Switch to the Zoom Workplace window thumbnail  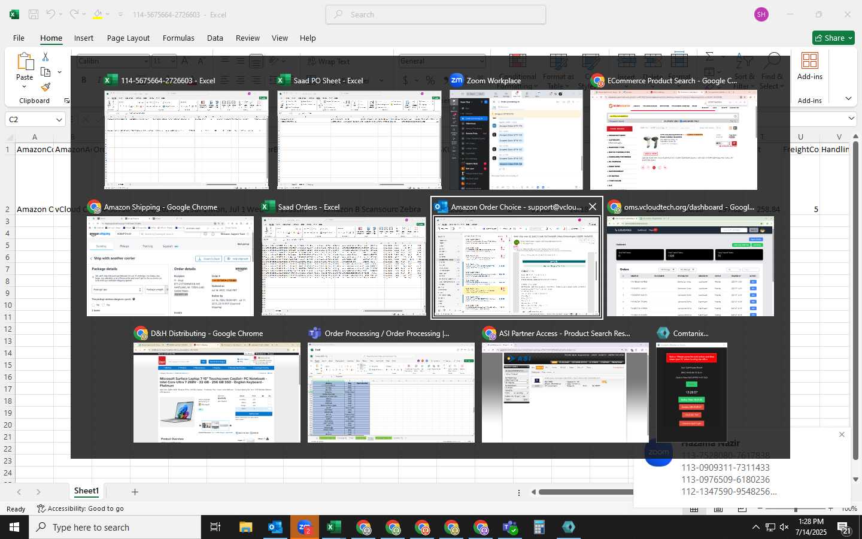[x=516, y=140]
